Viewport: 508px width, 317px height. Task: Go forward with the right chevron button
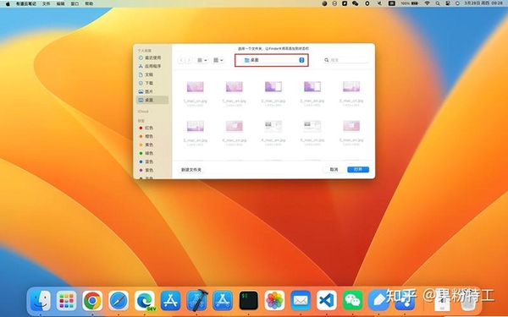click(189, 60)
